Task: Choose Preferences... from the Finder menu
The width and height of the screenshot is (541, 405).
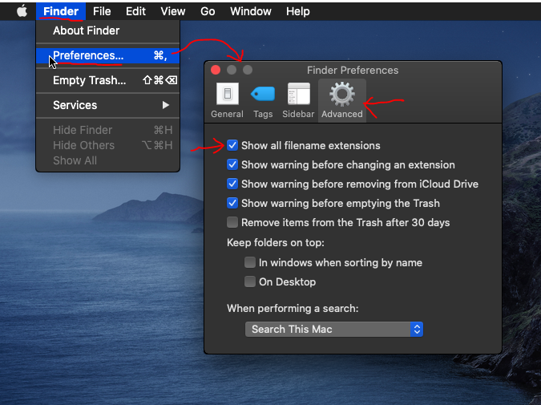Action: point(88,55)
